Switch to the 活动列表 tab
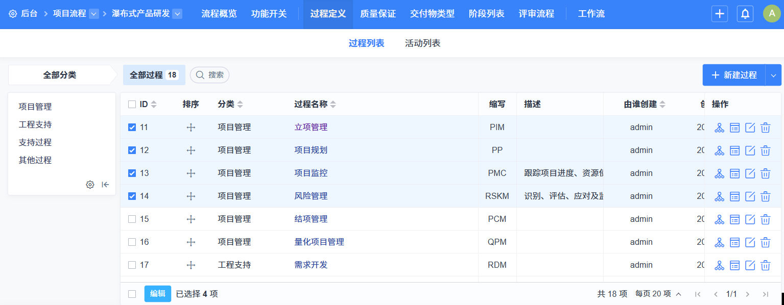 (422, 43)
